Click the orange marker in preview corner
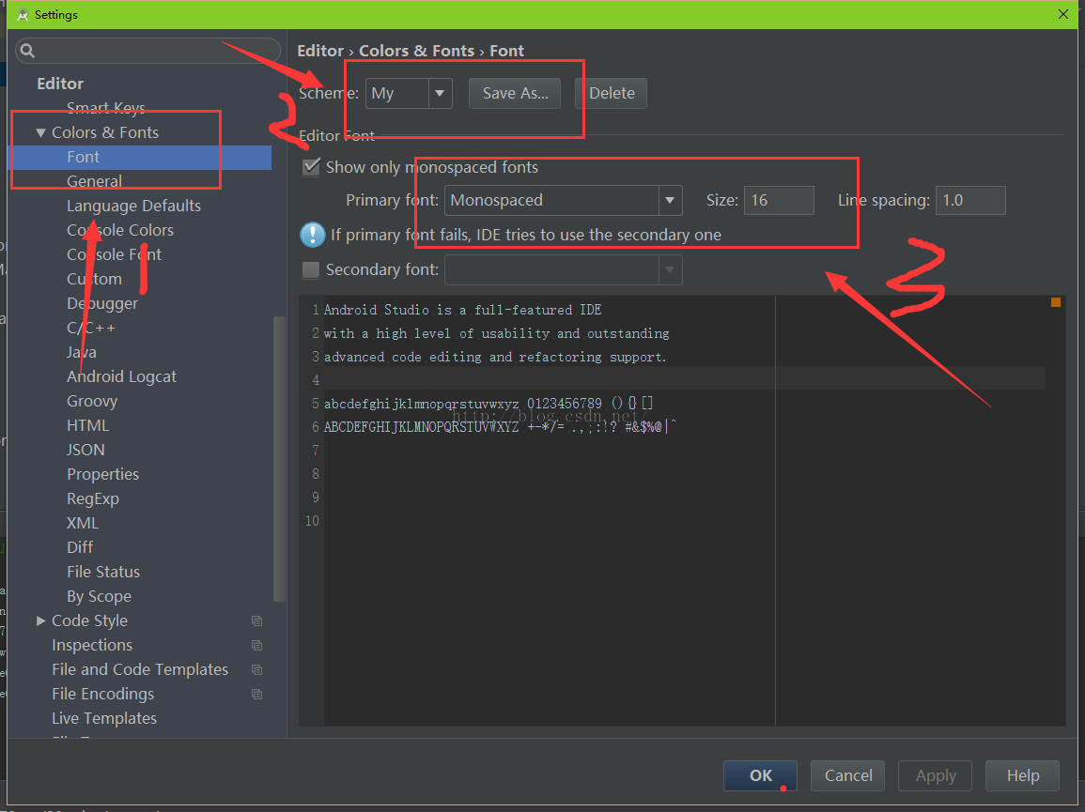Viewport: 1085px width, 812px height. 1055,302
